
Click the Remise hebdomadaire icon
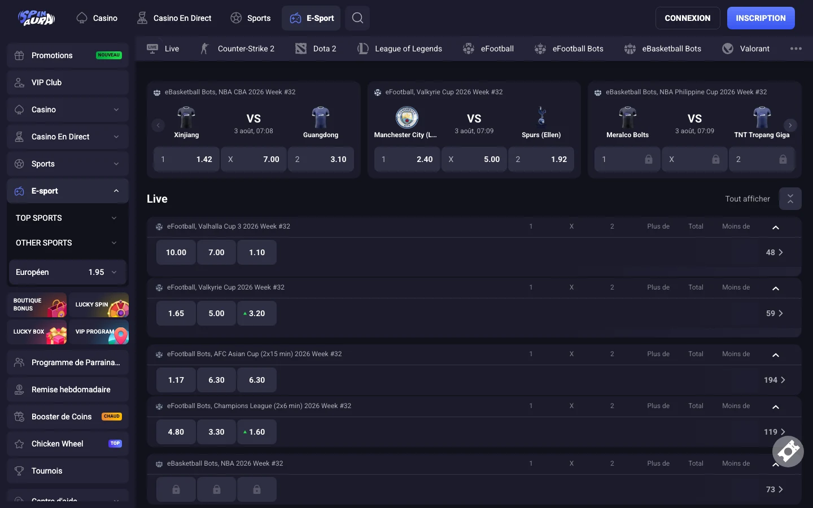pyautogui.click(x=19, y=389)
